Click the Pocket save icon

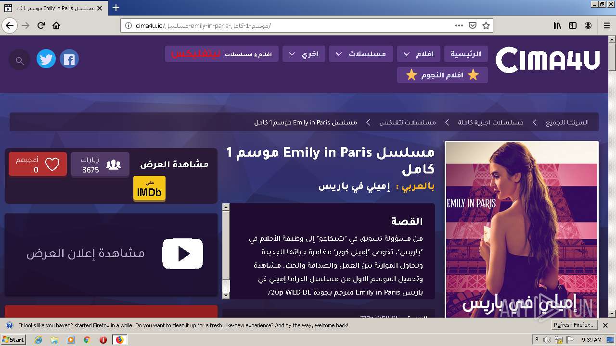(x=473, y=25)
